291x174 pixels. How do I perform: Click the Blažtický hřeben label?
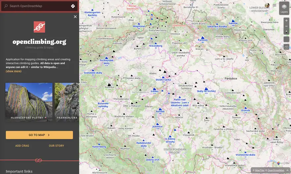124,116
